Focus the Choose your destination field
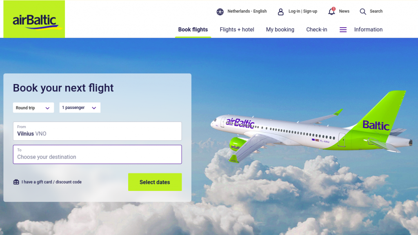 point(97,154)
